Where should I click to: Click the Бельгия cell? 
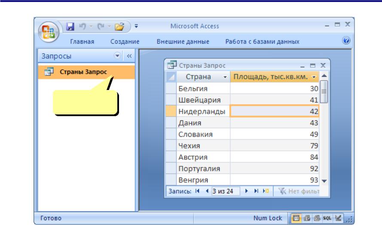coord(203,88)
